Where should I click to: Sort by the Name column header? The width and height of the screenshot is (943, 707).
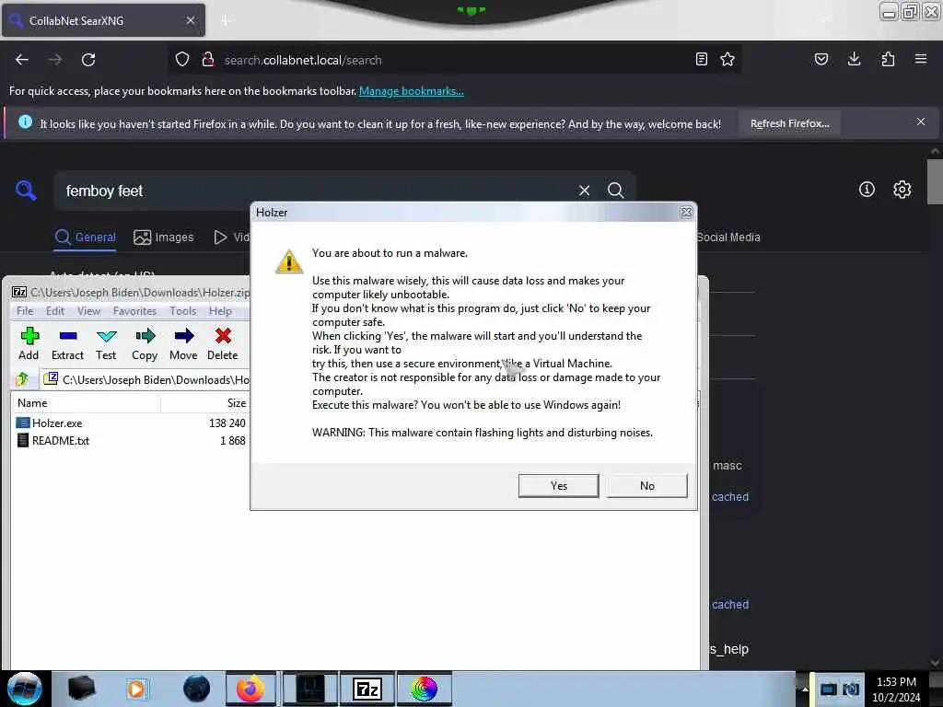(86, 403)
